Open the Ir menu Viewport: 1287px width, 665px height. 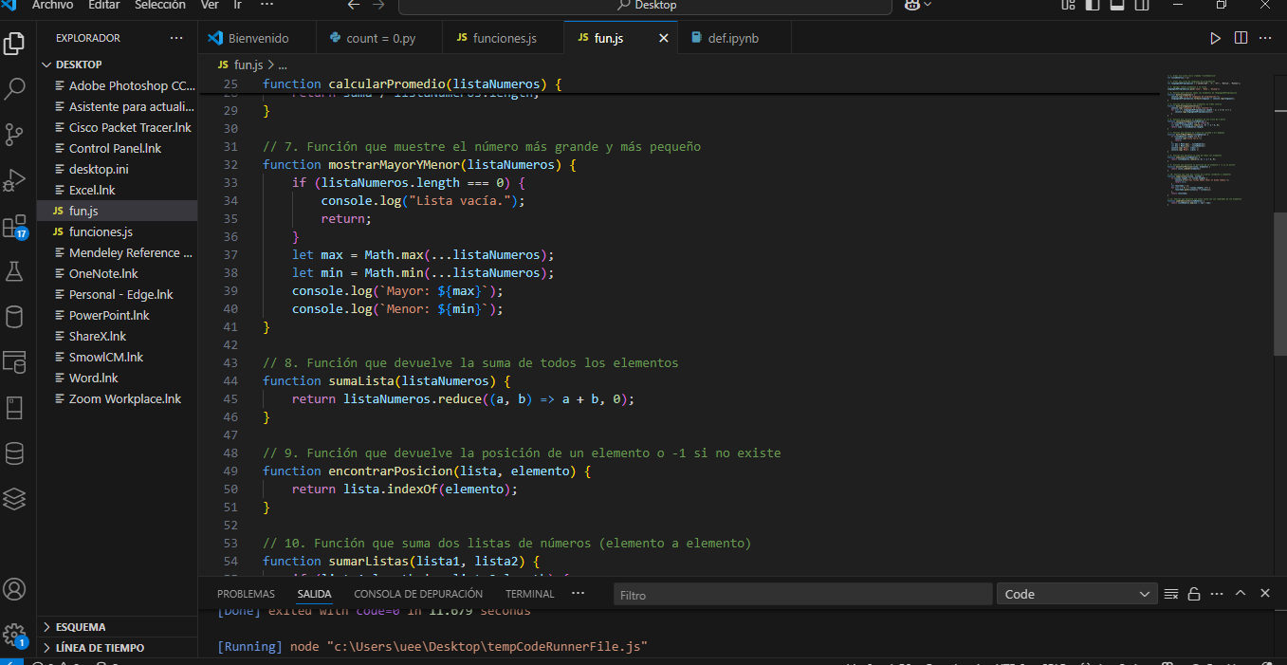(x=237, y=5)
